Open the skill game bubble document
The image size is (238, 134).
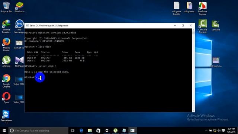[x=176, y=8]
